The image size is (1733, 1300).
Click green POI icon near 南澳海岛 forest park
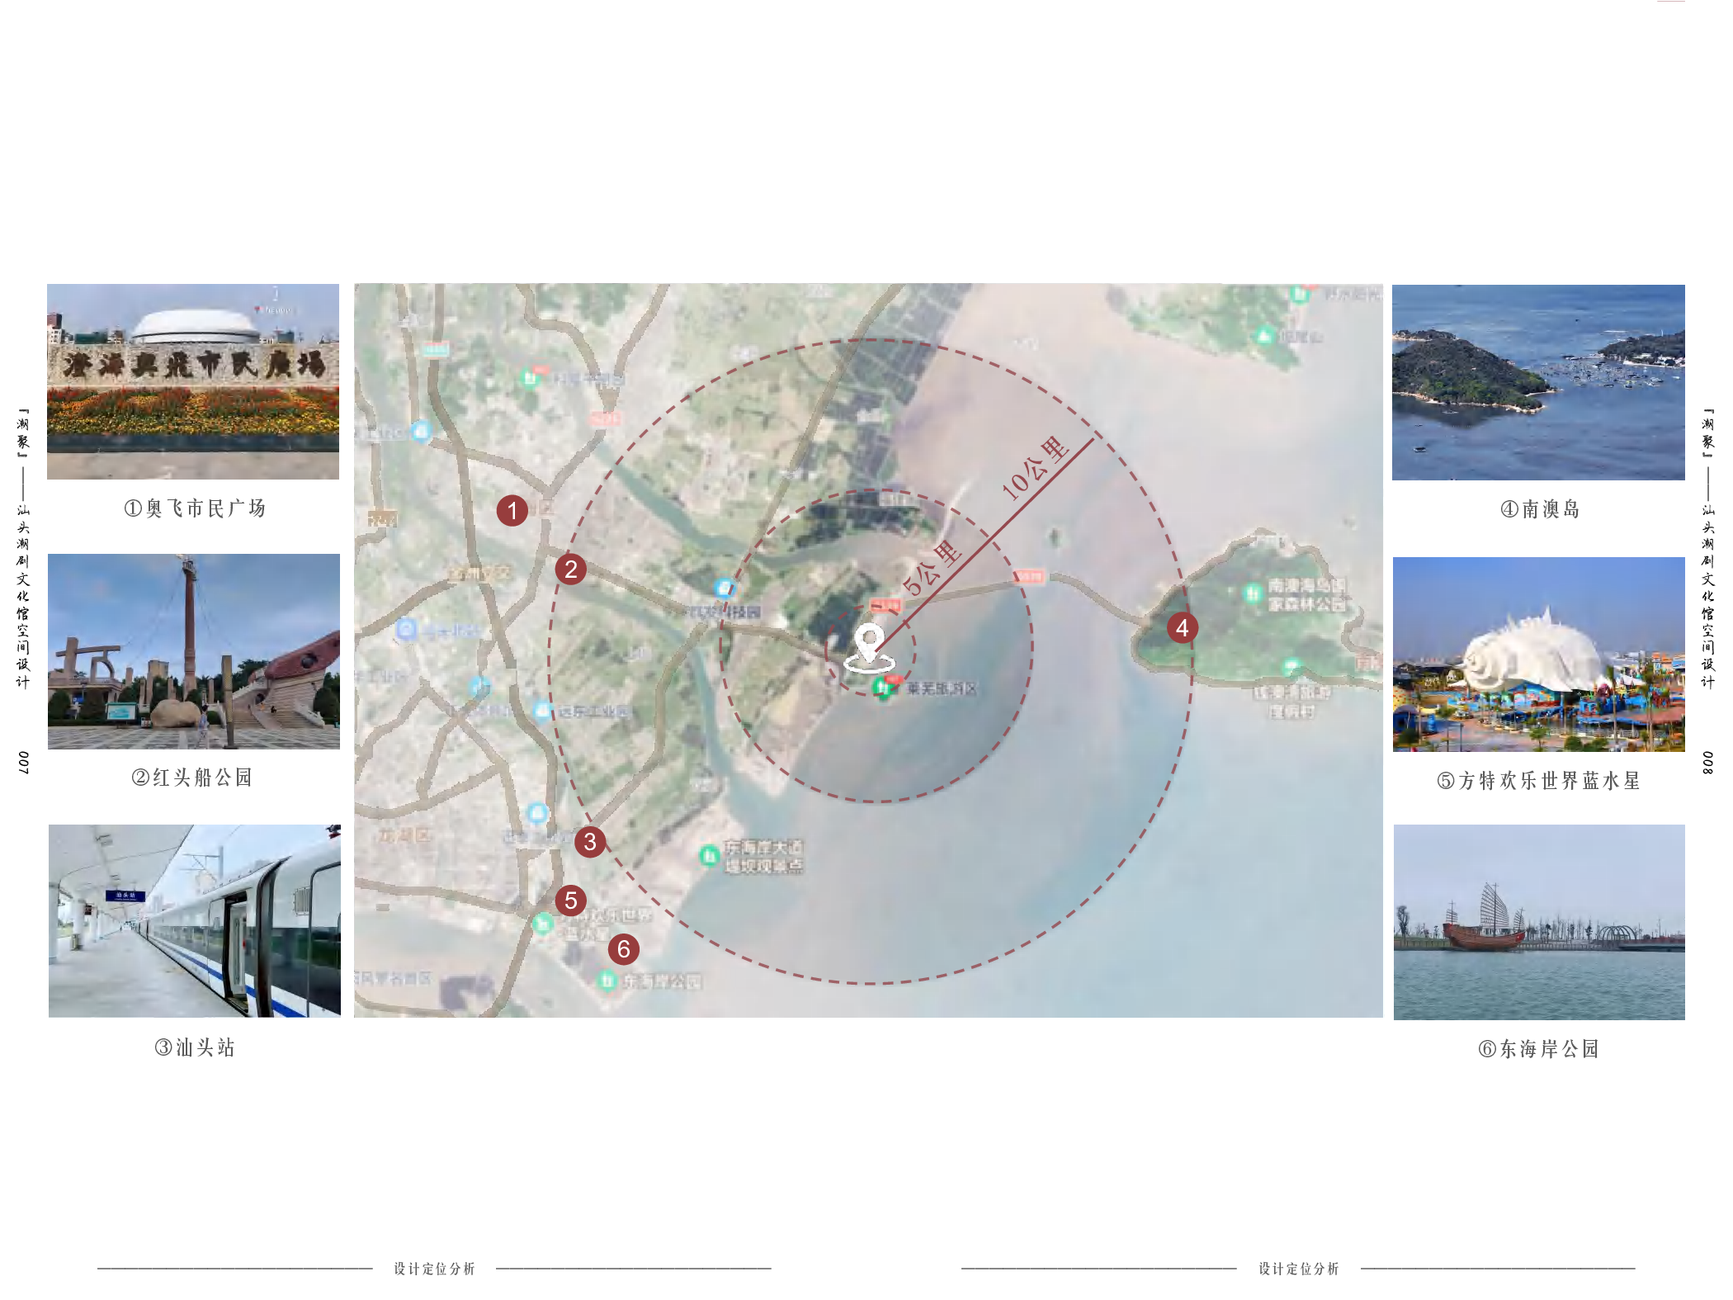tap(1253, 592)
